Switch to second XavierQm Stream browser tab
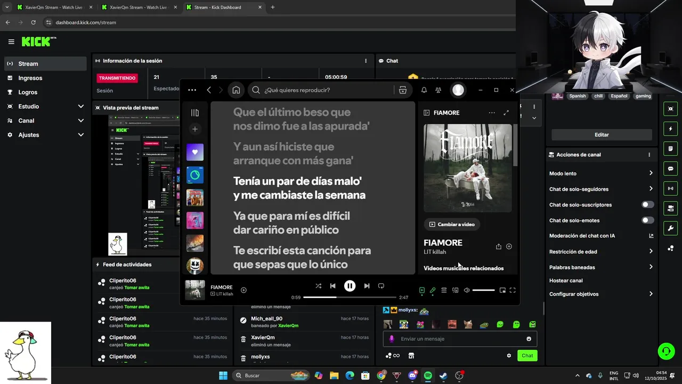The image size is (682, 384). 137,7
